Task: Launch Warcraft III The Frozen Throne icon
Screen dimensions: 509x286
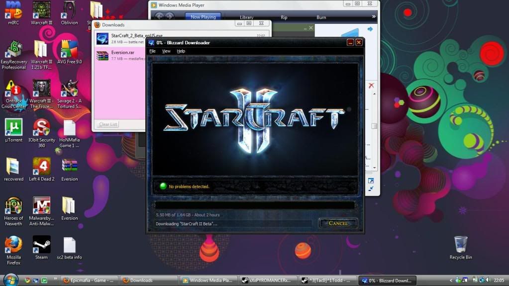Action: click(x=41, y=95)
